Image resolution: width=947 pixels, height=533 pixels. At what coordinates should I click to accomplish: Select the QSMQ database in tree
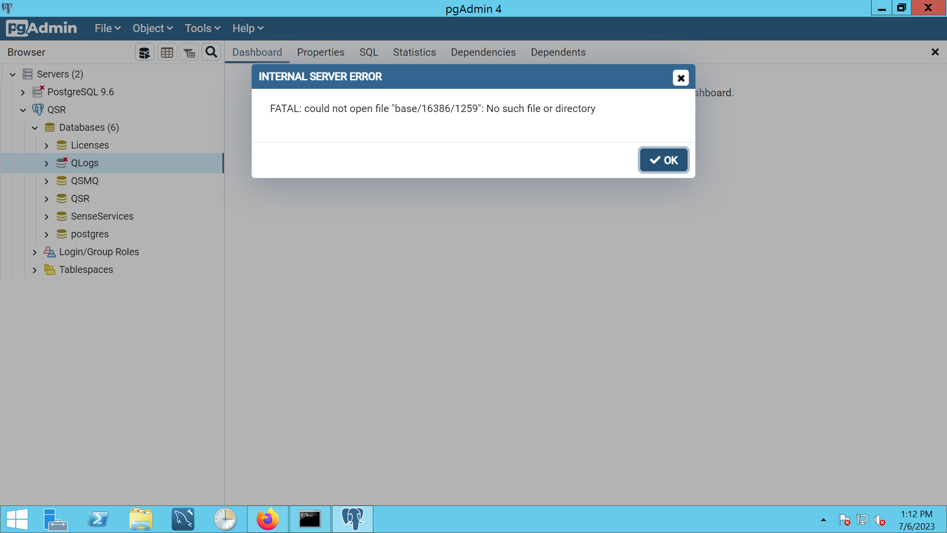84,181
